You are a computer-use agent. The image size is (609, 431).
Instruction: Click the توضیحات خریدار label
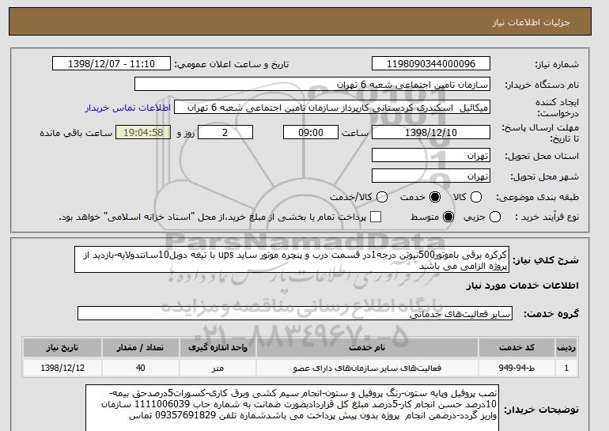tap(542, 409)
